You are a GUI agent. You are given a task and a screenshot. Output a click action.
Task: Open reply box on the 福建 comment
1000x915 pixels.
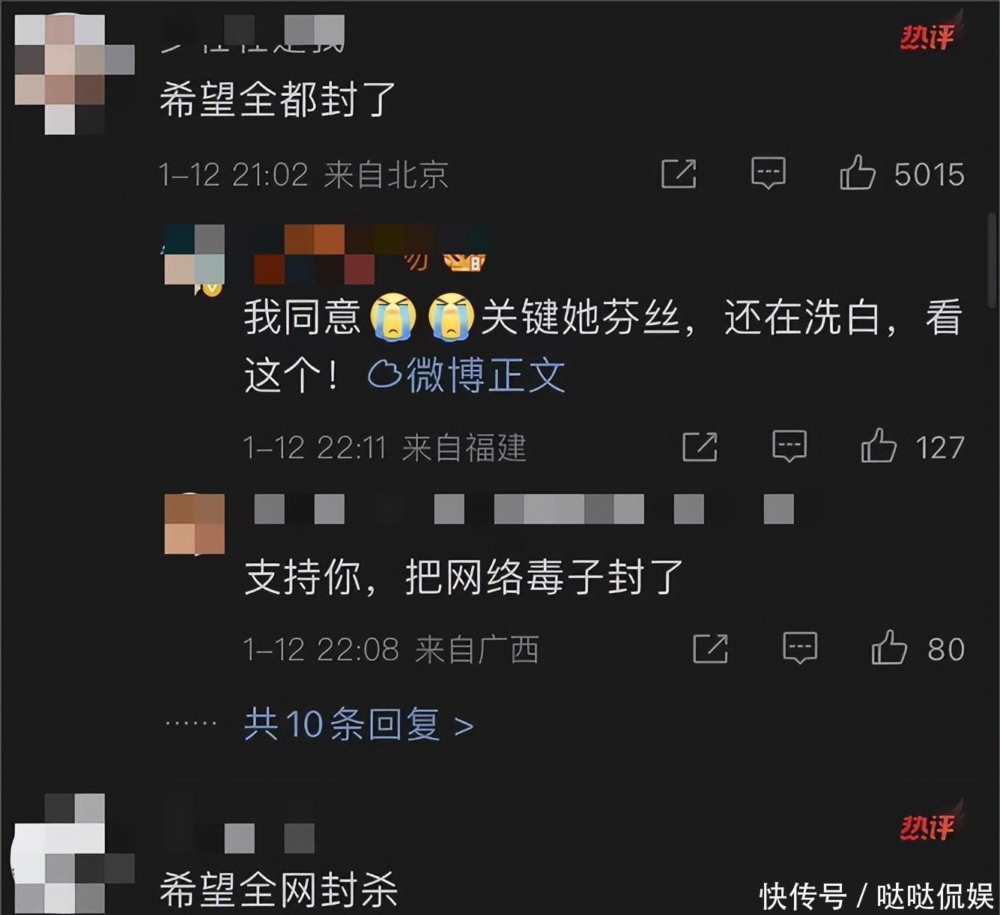point(790,446)
